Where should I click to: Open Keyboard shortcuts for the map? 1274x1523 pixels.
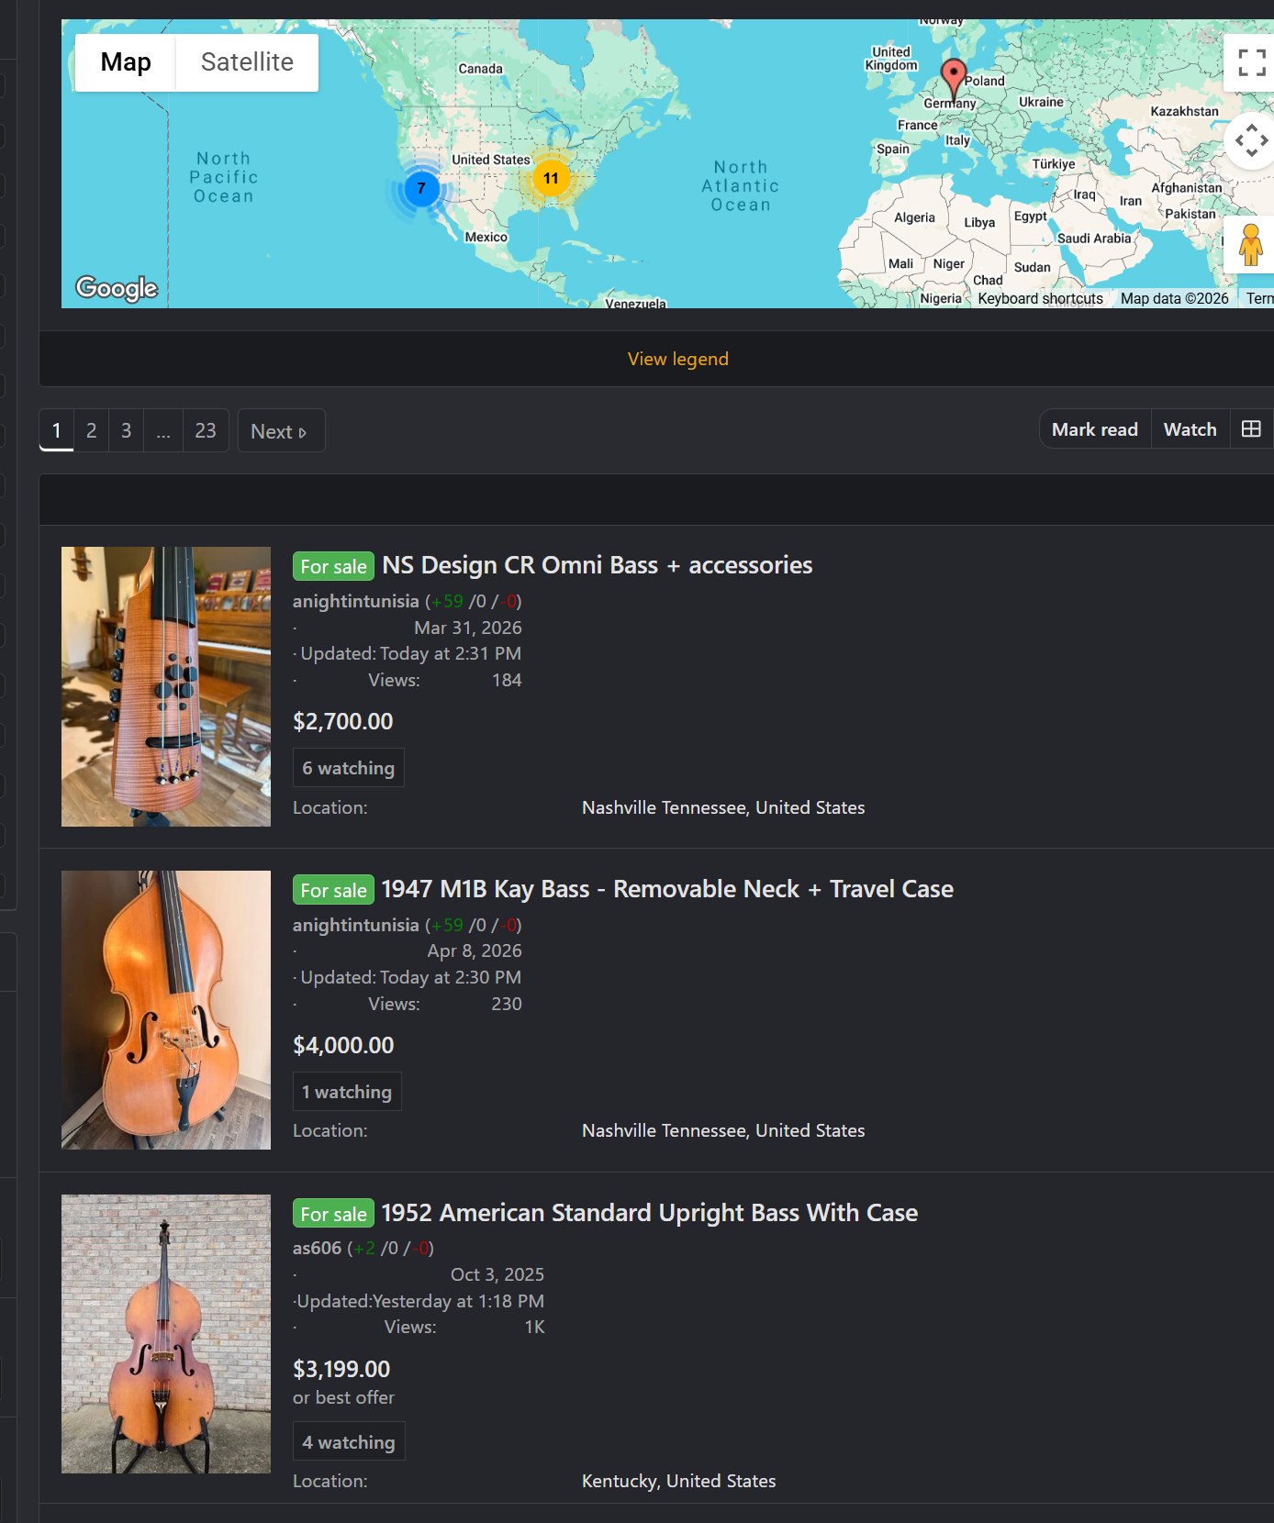[x=1041, y=298]
